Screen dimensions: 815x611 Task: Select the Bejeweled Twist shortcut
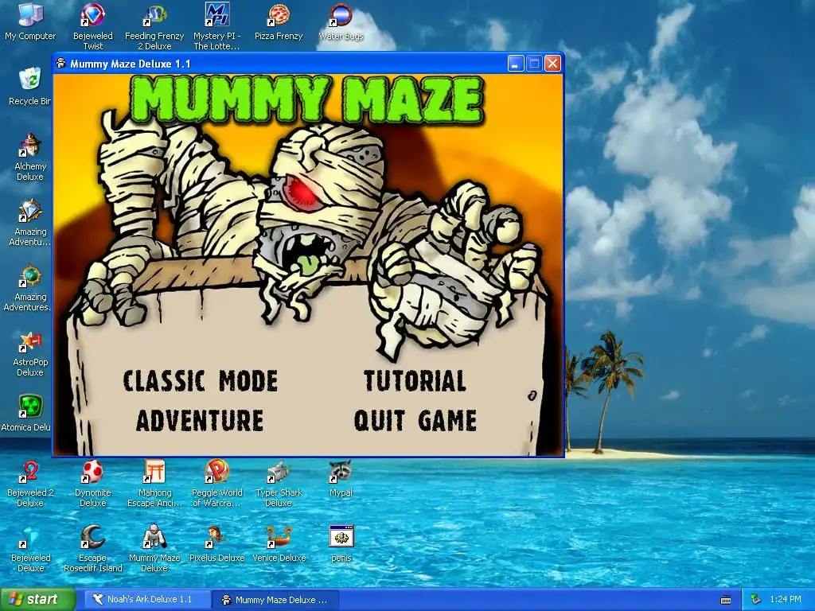pos(92,26)
